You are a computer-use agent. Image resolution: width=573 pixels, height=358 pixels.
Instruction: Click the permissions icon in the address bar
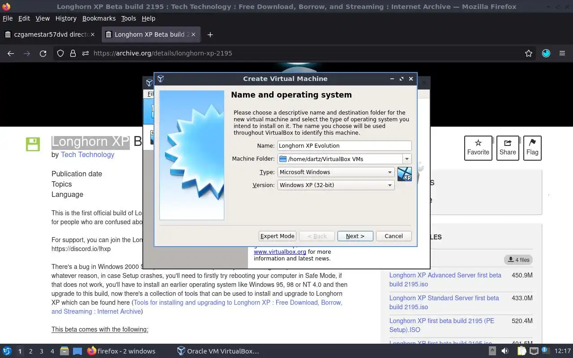click(x=86, y=53)
